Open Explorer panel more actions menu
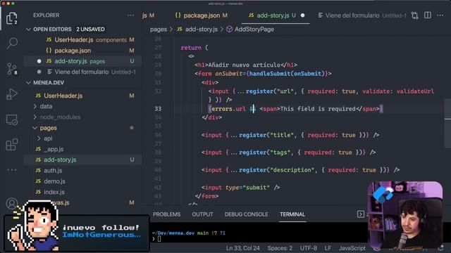 click(130, 15)
